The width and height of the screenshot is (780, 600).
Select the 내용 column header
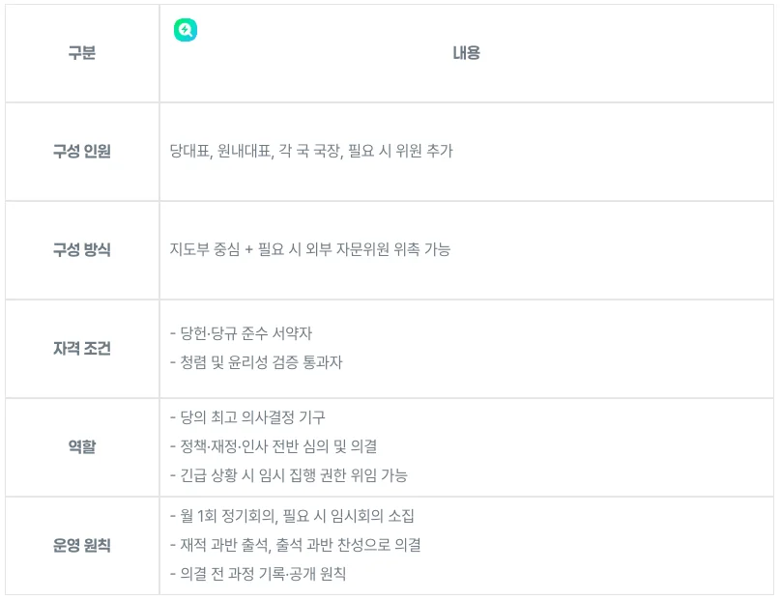(467, 54)
